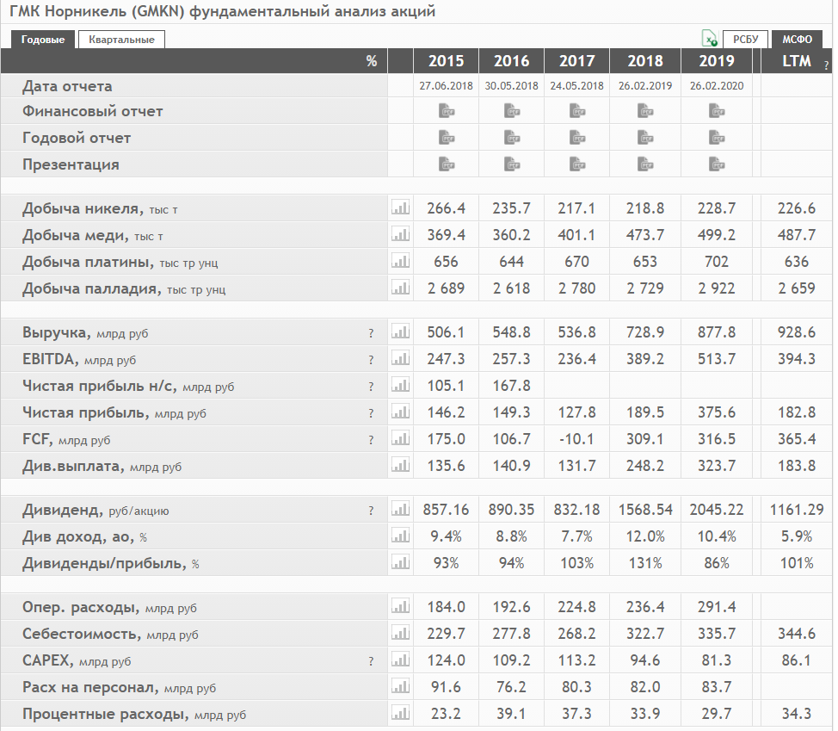The image size is (838, 731).
Task: Click the 2017 column header
Action: (x=577, y=61)
